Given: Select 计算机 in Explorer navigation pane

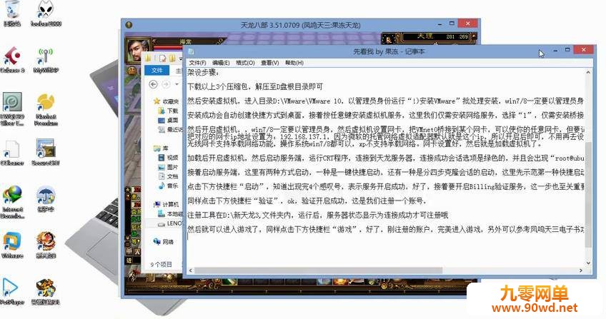Looking at the screenshot, I should (167, 204).
